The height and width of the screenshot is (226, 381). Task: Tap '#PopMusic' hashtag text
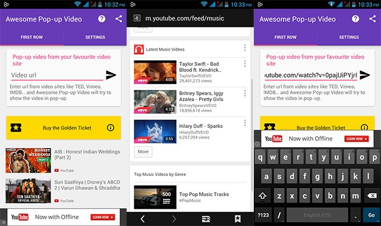pos(190,200)
